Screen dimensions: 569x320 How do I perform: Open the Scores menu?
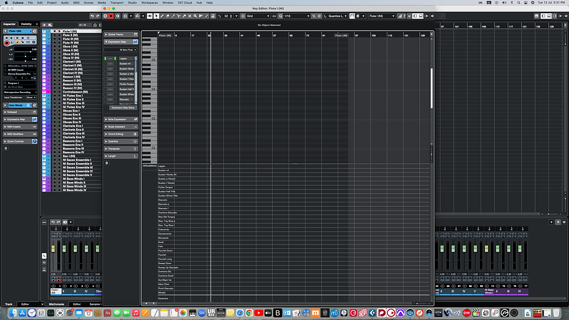click(88, 2)
